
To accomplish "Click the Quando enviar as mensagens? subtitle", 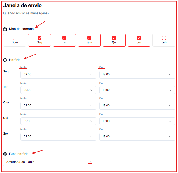I will [x=26, y=13].
